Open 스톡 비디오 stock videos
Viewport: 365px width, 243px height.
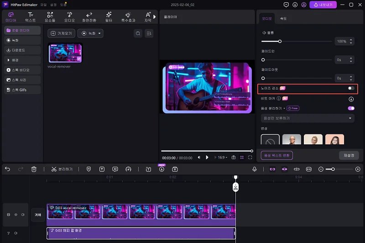click(x=22, y=70)
